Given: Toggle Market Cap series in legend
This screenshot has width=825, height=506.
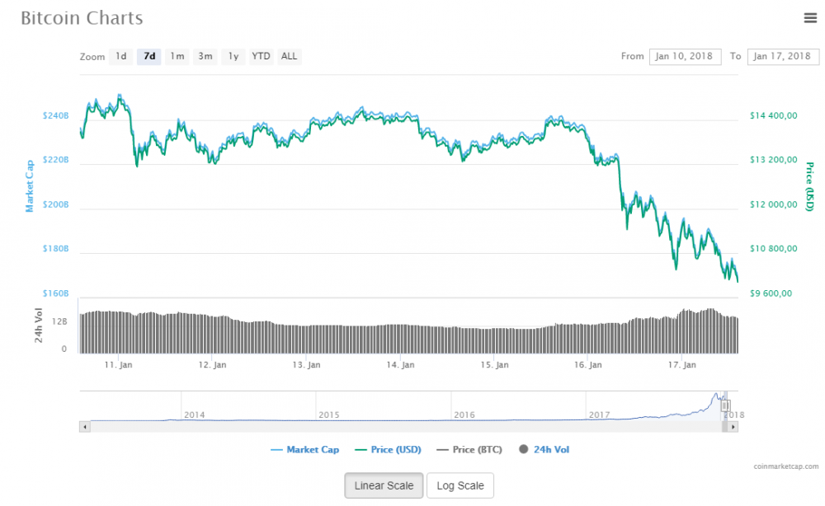Looking at the screenshot, I should pos(304,450).
